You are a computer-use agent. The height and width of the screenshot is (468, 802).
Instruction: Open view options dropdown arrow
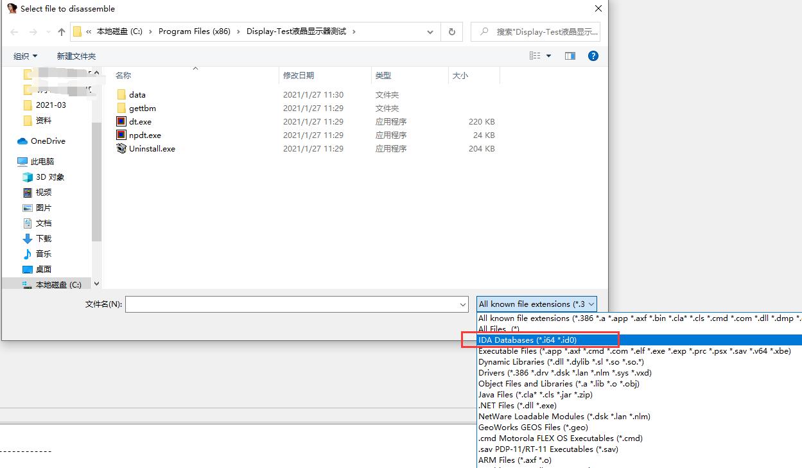pyautogui.click(x=548, y=56)
